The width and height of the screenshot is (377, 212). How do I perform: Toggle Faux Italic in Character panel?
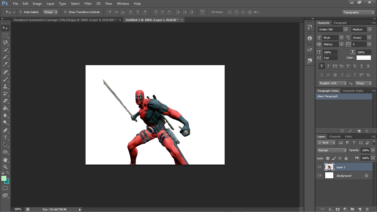coord(328,66)
